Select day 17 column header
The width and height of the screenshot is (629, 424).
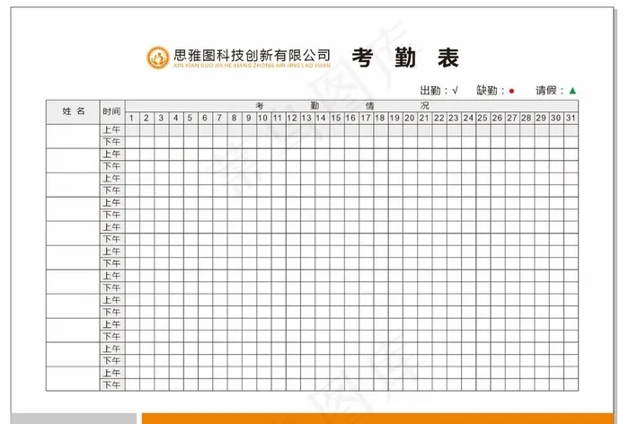click(x=366, y=118)
